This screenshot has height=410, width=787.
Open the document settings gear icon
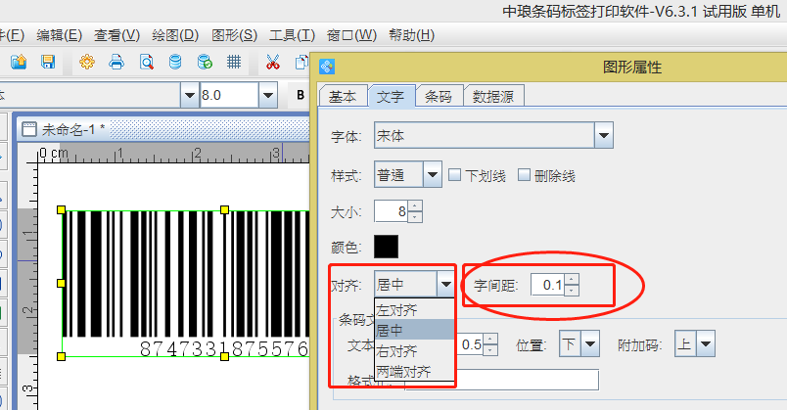[x=87, y=63]
